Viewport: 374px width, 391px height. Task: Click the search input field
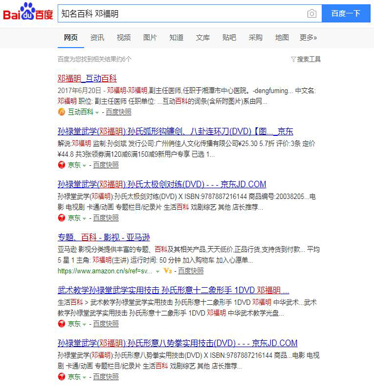(x=182, y=13)
